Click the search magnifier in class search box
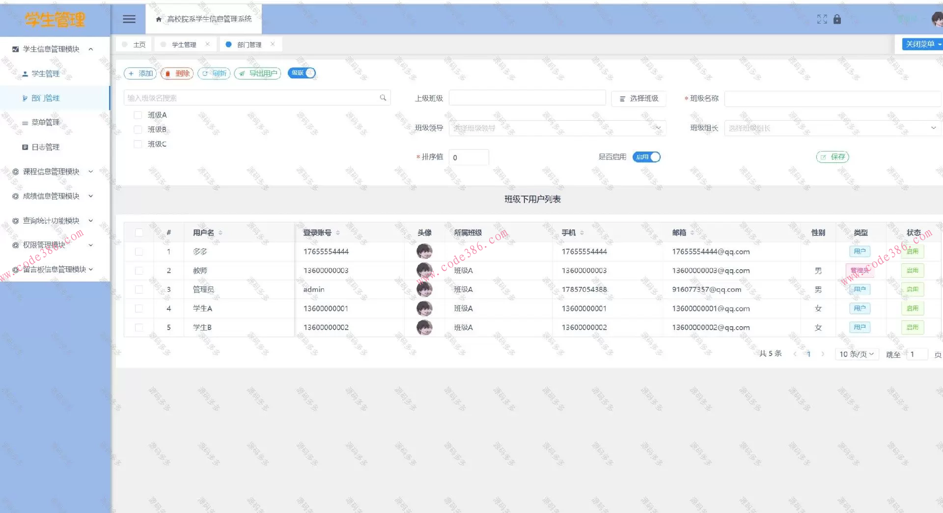 click(383, 98)
